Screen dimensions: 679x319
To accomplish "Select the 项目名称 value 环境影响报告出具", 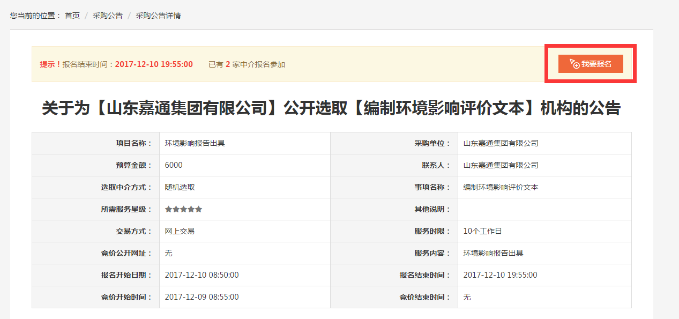I will (195, 143).
